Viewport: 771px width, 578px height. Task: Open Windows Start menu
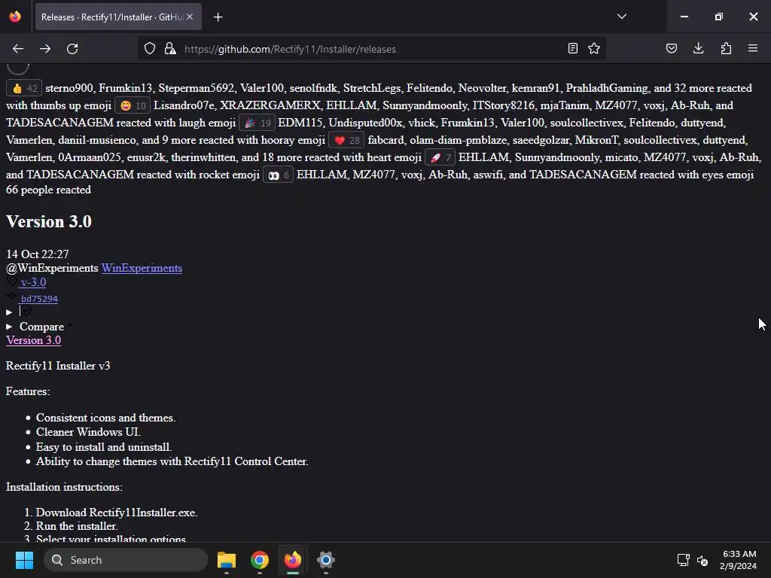(24, 560)
